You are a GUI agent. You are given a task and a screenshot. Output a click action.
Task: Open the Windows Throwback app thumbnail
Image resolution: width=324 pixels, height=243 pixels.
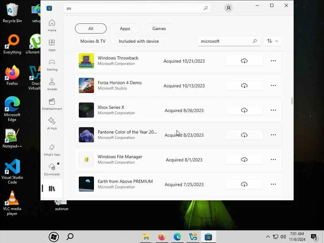(x=86, y=61)
